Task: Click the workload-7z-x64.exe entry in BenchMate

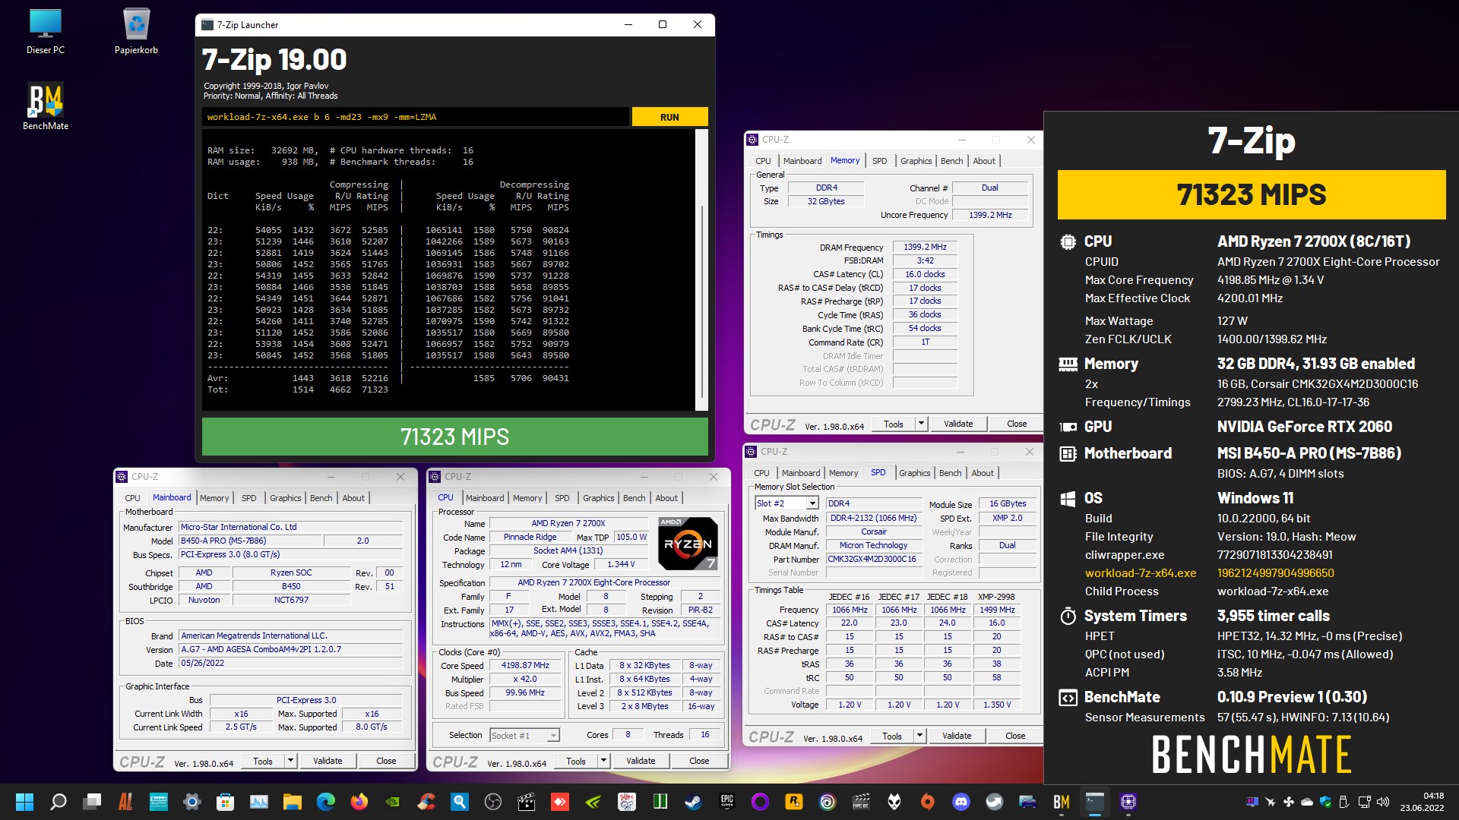Action: [x=1140, y=573]
